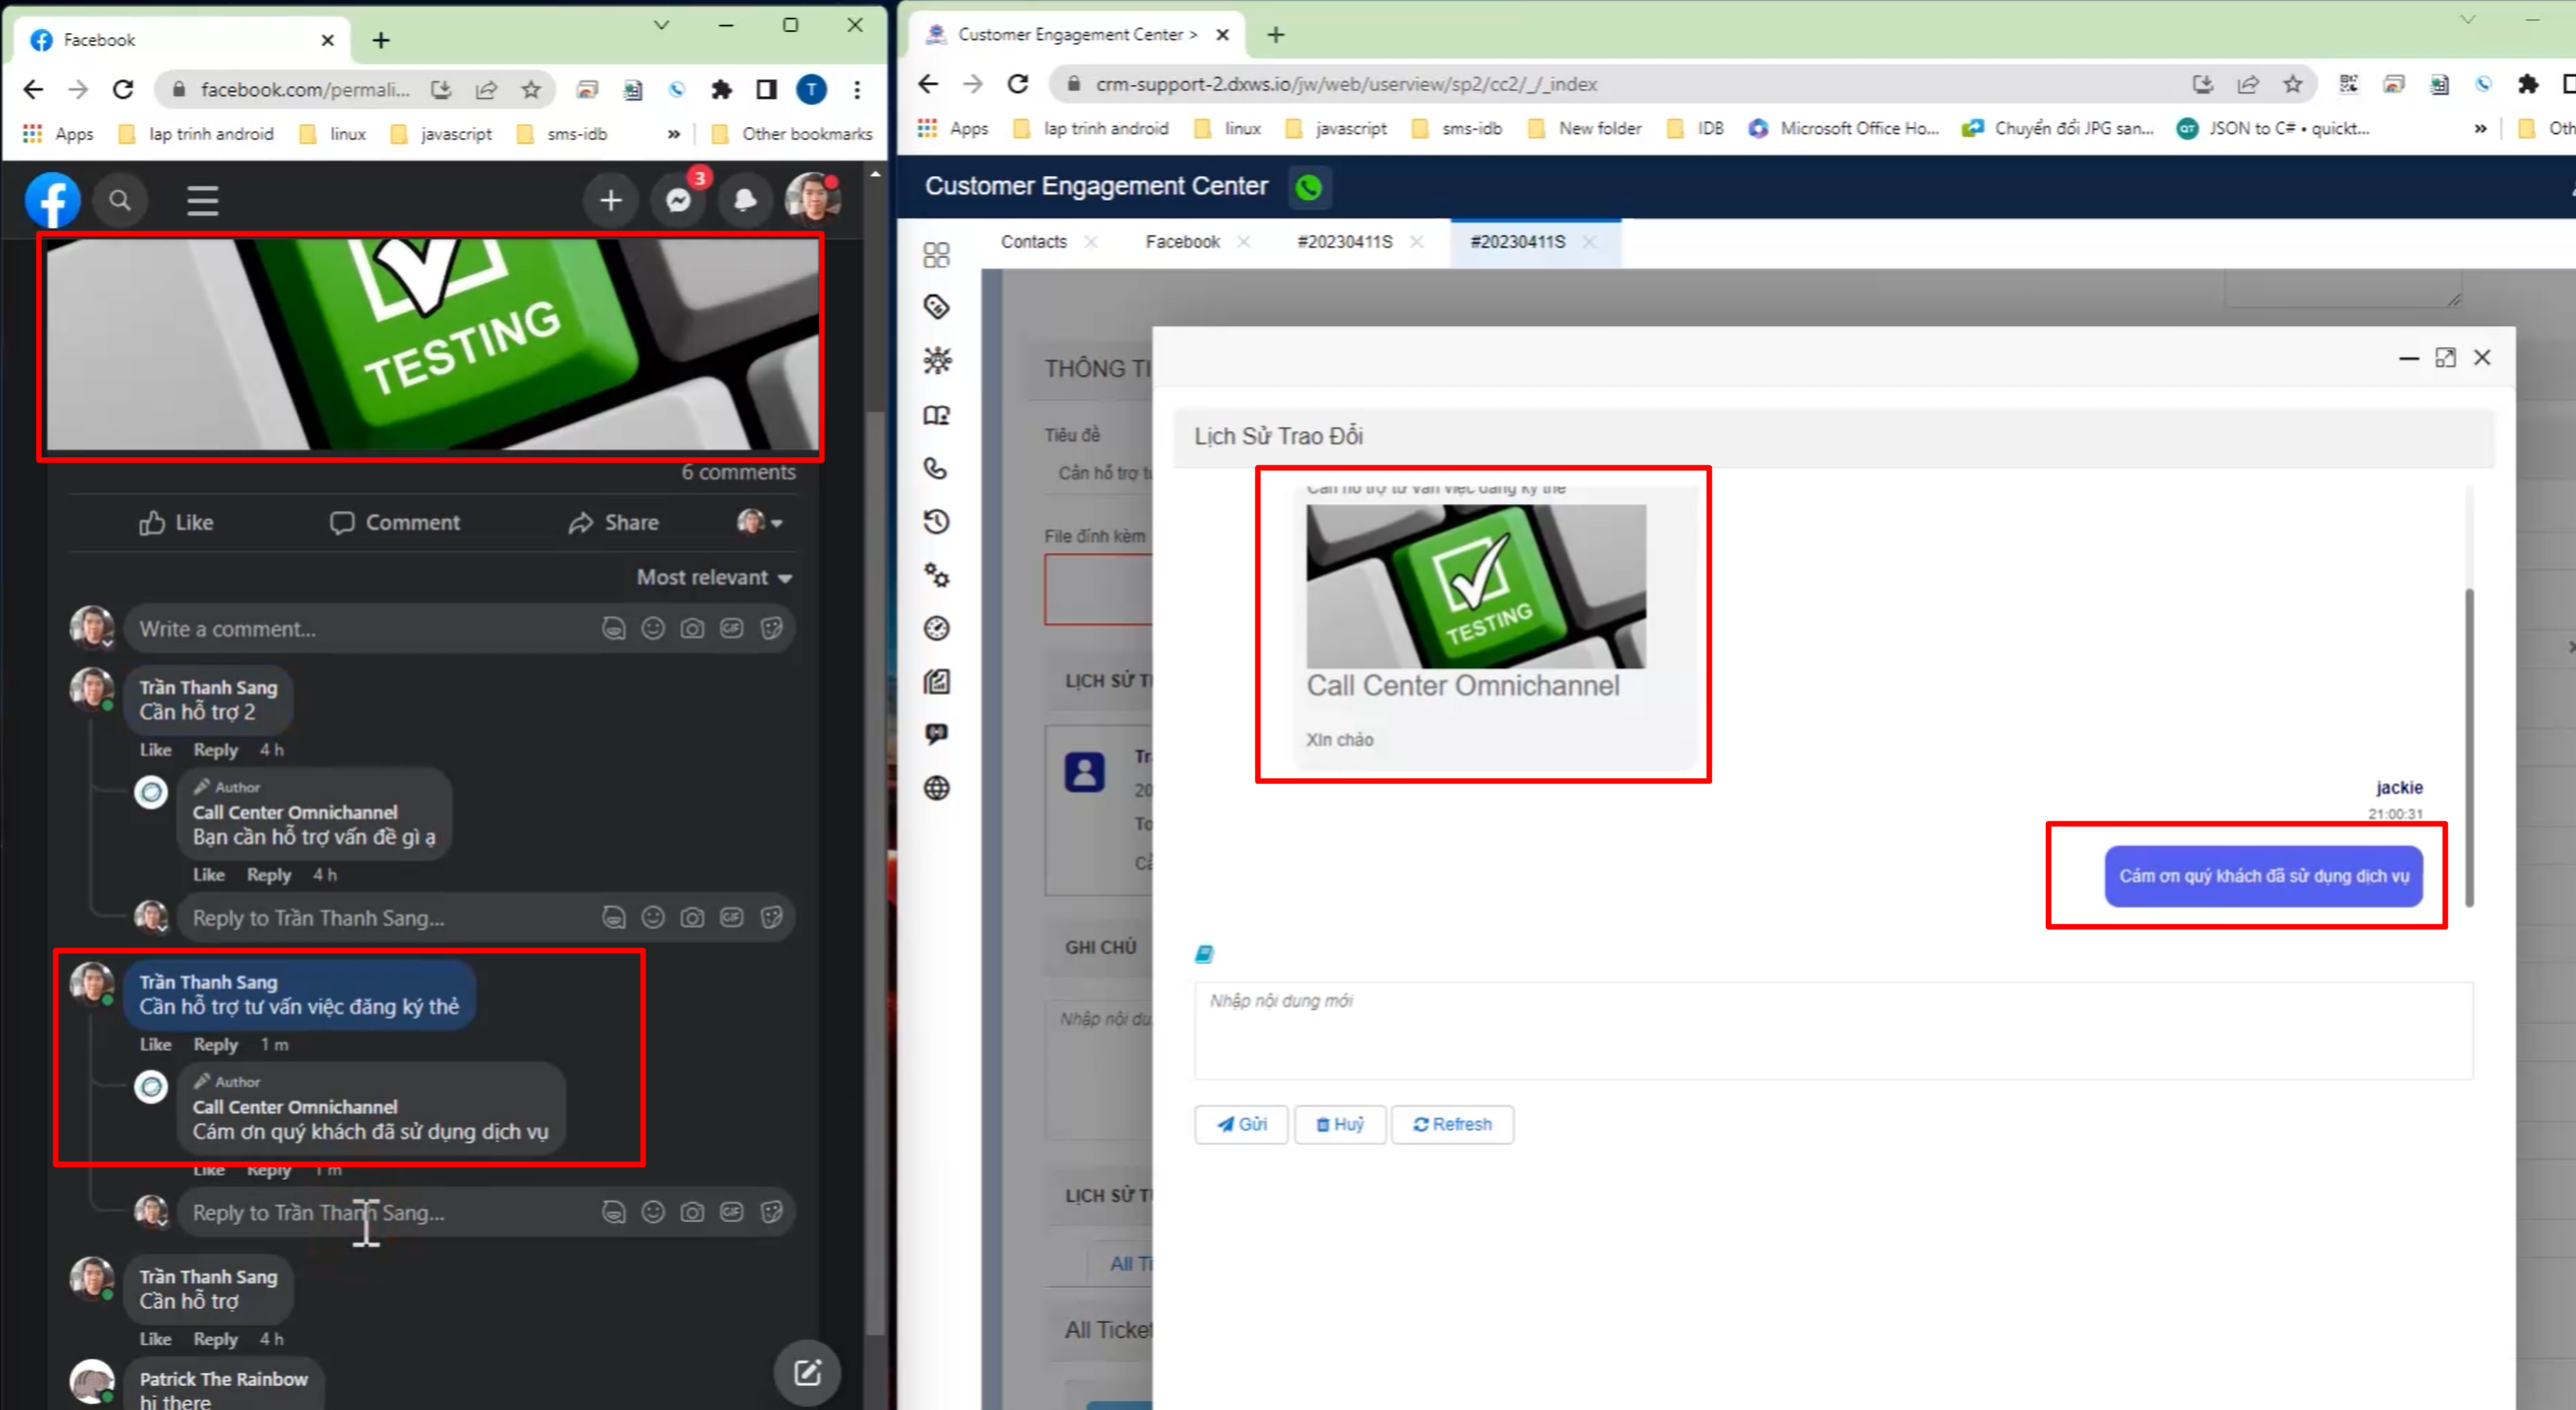Expand the Most relevant comment sorting
The image size is (2576, 1410).
click(714, 577)
